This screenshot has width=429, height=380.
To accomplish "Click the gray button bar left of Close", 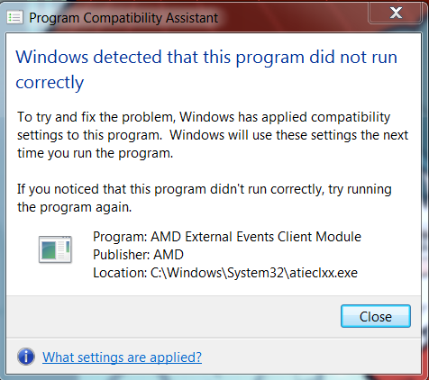I will click(x=173, y=317).
